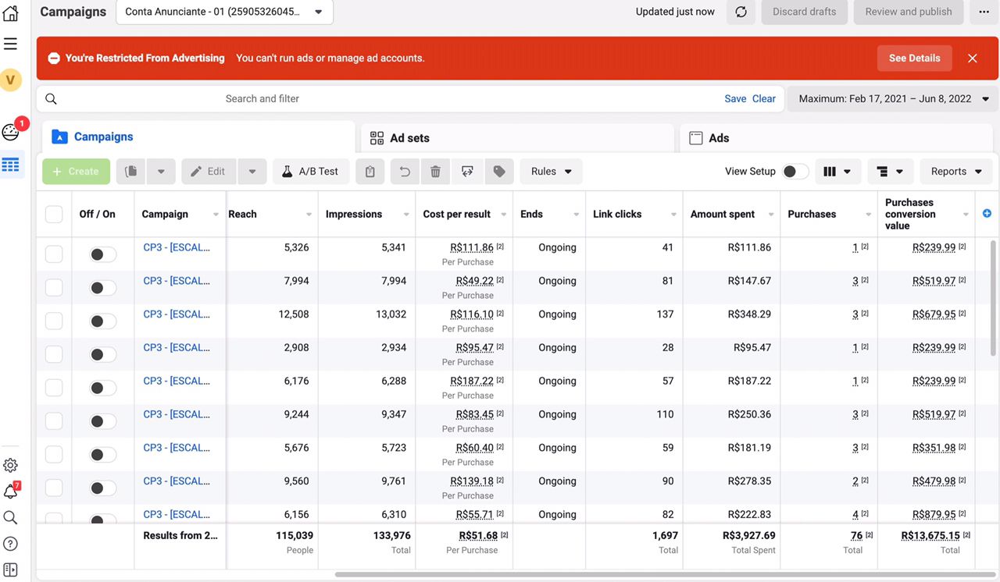Toggle on/off switch for the R$95.47 row

click(102, 354)
